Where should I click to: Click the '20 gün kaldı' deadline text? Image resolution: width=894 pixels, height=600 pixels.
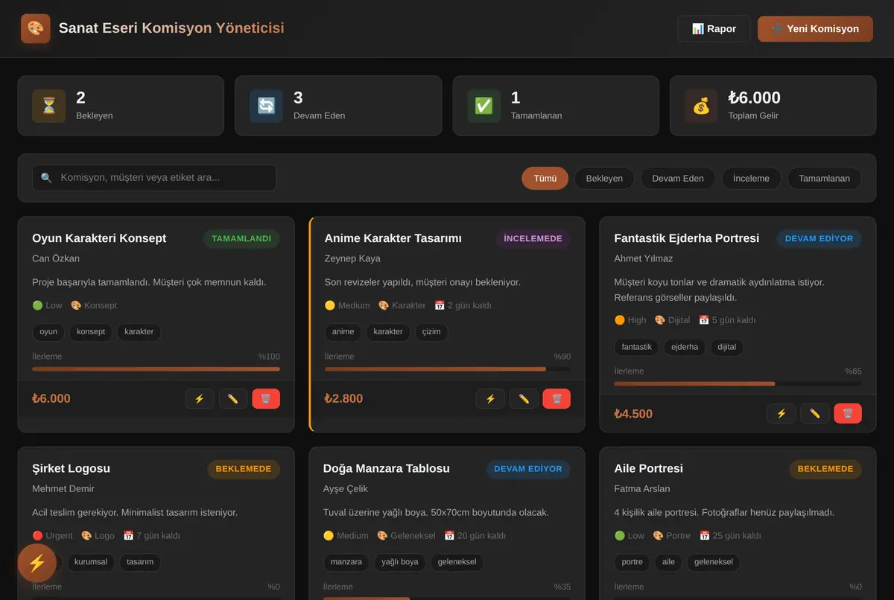[475, 536]
